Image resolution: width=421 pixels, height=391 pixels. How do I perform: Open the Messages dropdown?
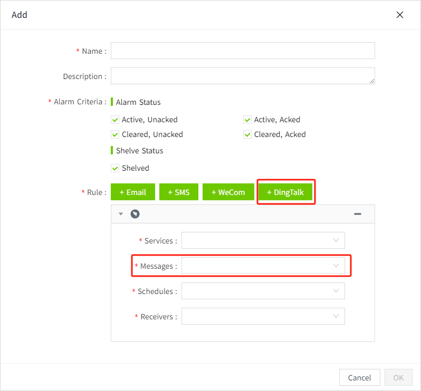pos(263,266)
